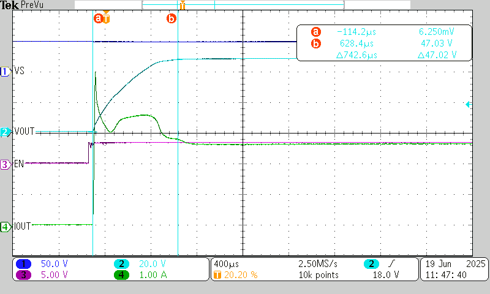Screen dimensions: 490x294
Task: Click the channel 4 IOUT waveform marker
Action: [6, 227]
